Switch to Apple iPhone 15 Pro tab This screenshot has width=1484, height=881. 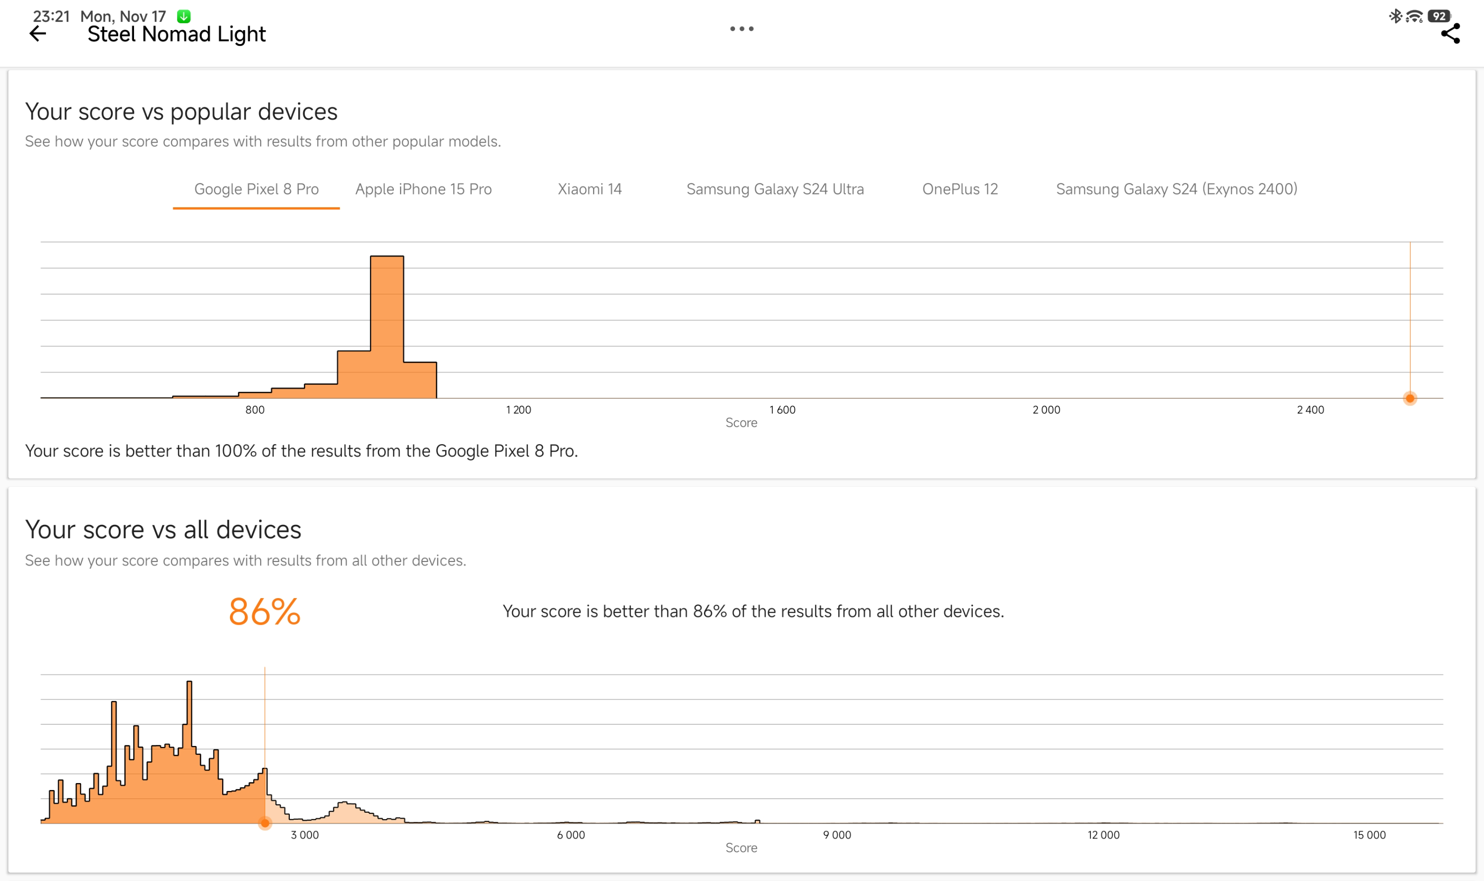(423, 189)
